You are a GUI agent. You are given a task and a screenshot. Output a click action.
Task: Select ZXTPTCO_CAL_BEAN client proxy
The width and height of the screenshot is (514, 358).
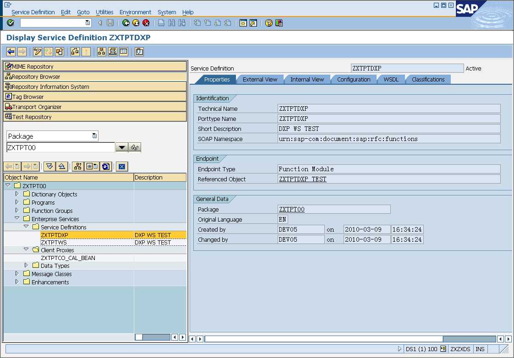coord(68,258)
